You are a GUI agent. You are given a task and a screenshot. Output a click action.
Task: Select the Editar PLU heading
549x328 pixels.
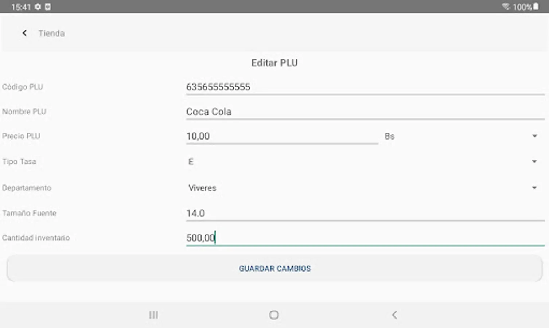(274, 63)
